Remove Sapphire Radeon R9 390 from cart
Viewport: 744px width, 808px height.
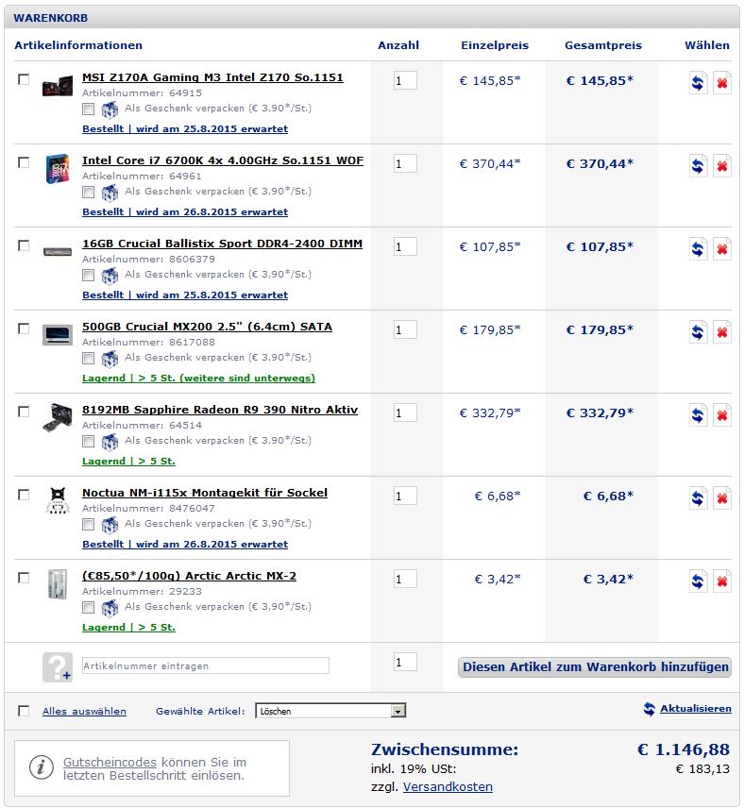(x=722, y=414)
